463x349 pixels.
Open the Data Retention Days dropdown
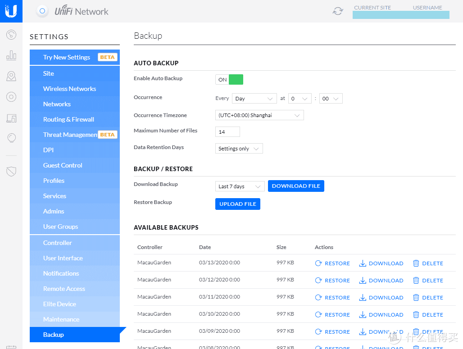point(239,149)
